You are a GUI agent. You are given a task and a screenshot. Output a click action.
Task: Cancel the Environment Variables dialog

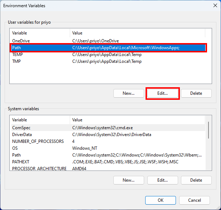pos(194,200)
